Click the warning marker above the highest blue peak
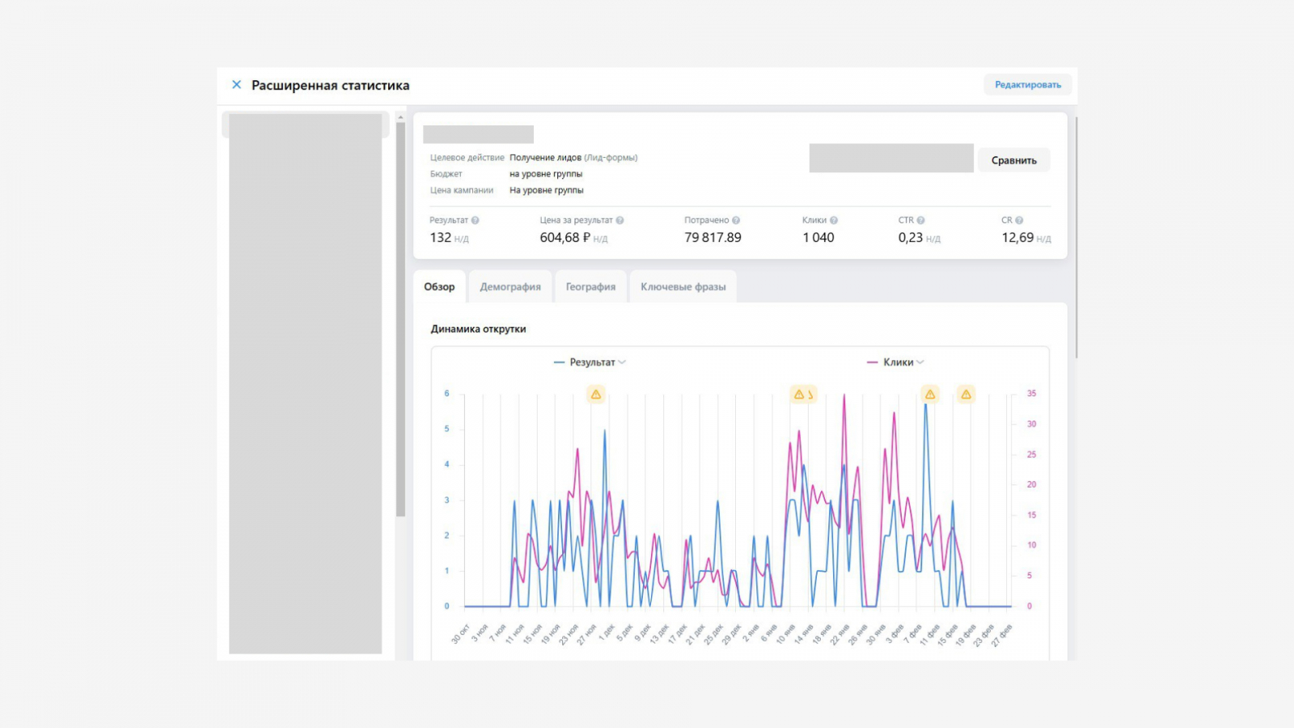1294x728 pixels. [x=930, y=395]
